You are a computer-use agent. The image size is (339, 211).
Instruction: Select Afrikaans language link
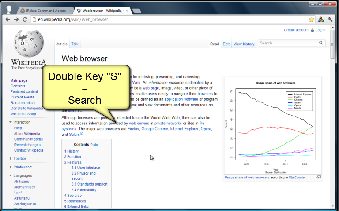click(21, 182)
